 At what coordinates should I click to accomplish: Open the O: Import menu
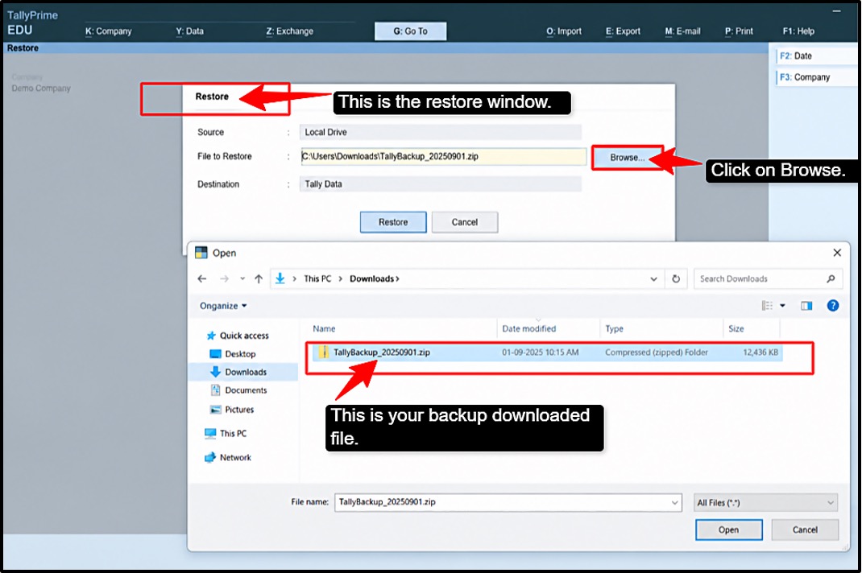563,31
